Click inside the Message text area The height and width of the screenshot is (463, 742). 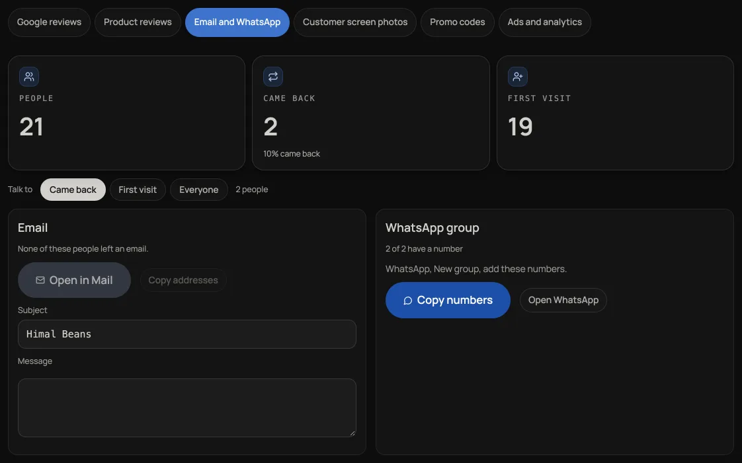187,408
